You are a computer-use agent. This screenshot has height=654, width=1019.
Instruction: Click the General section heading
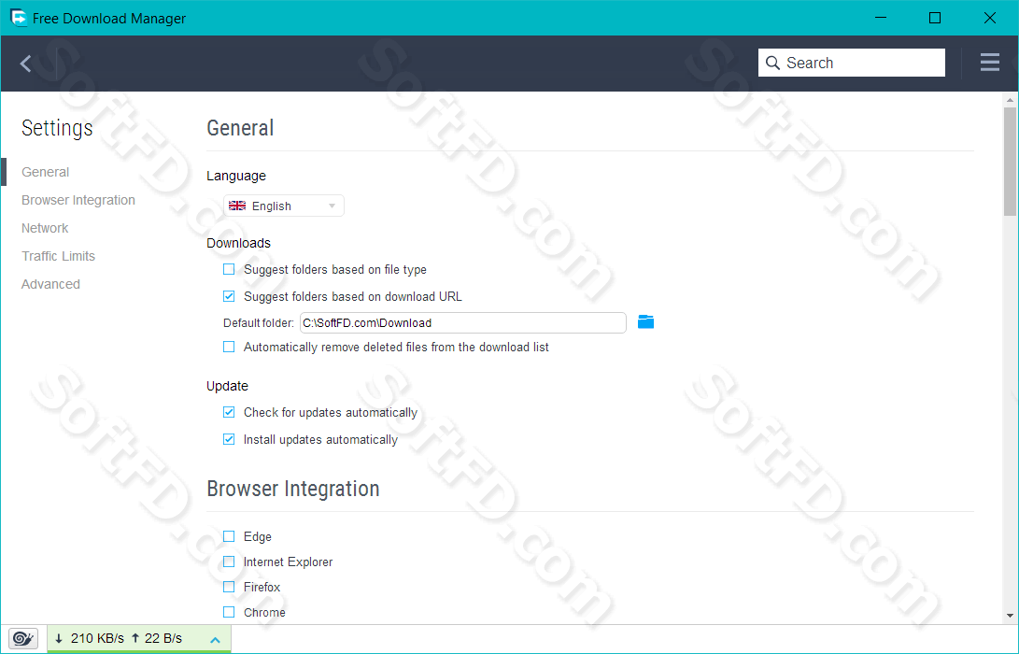click(240, 128)
